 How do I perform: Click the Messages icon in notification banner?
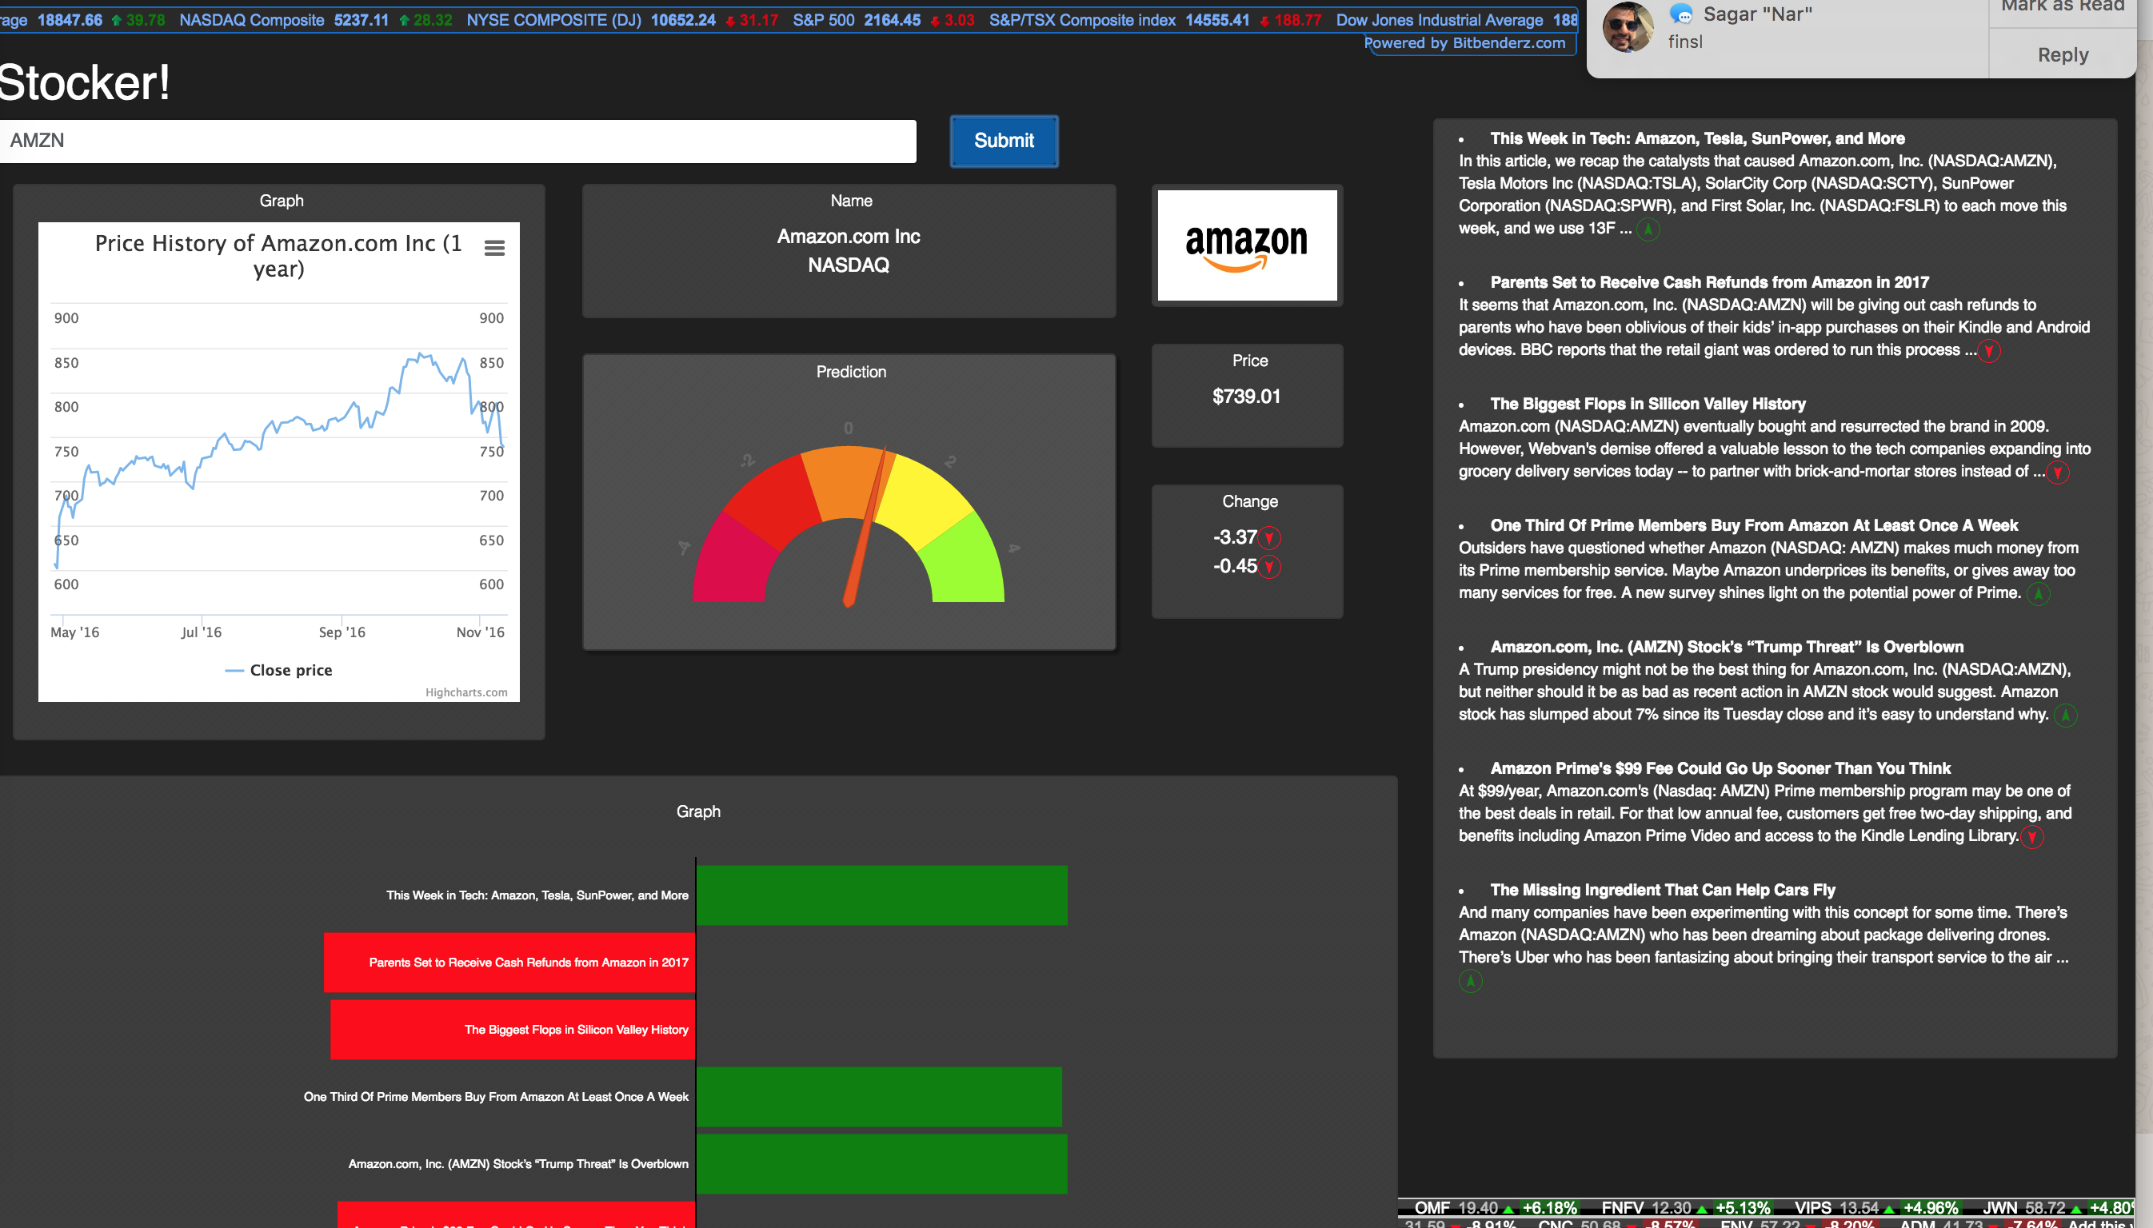(1681, 14)
